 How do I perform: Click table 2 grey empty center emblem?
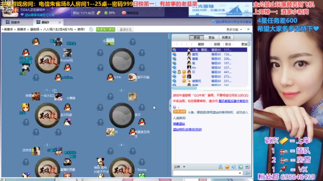[x=122, y=61]
